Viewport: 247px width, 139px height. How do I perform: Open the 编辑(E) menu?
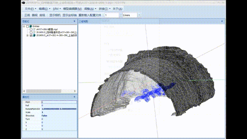(x=44, y=9)
